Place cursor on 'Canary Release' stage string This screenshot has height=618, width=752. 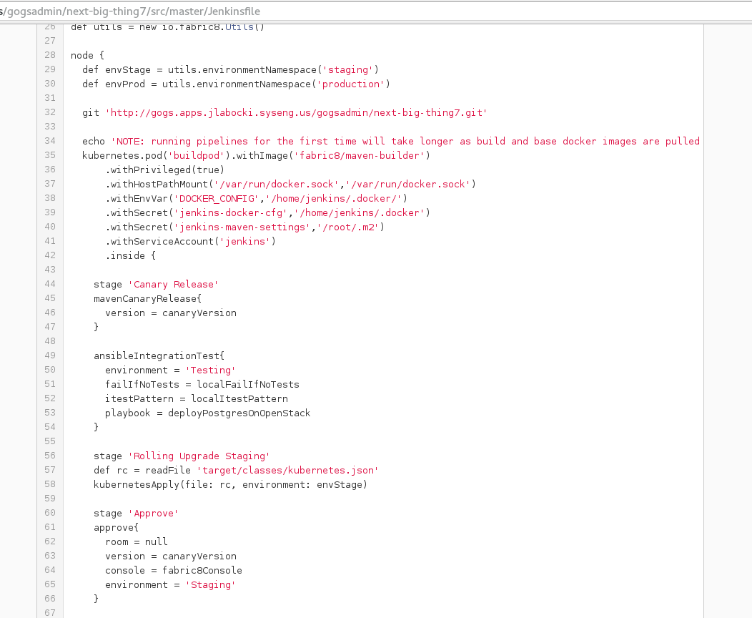pyautogui.click(x=173, y=284)
